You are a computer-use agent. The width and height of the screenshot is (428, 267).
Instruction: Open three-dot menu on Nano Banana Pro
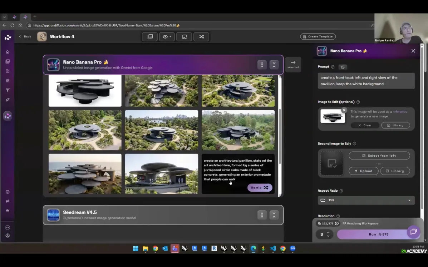tap(262, 65)
